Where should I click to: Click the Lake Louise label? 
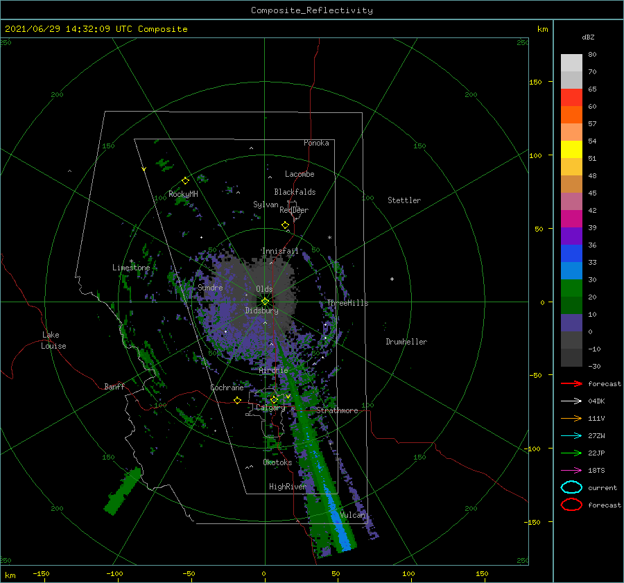pos(53,340)
